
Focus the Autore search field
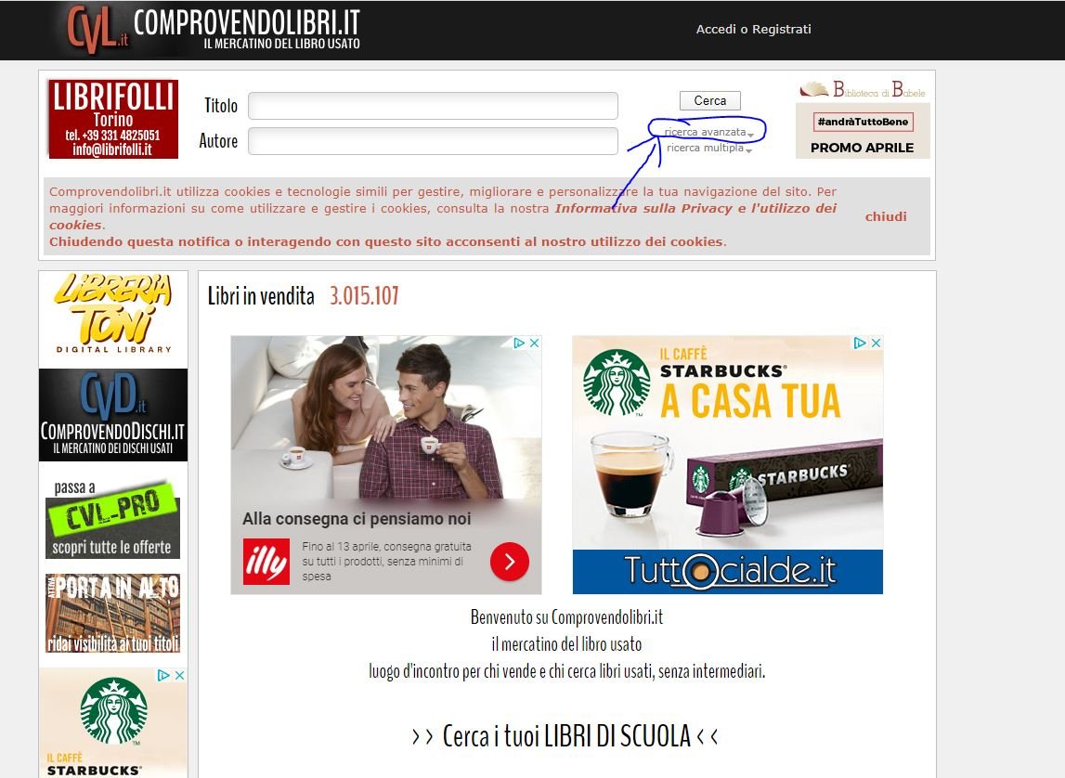pos(433,141)
